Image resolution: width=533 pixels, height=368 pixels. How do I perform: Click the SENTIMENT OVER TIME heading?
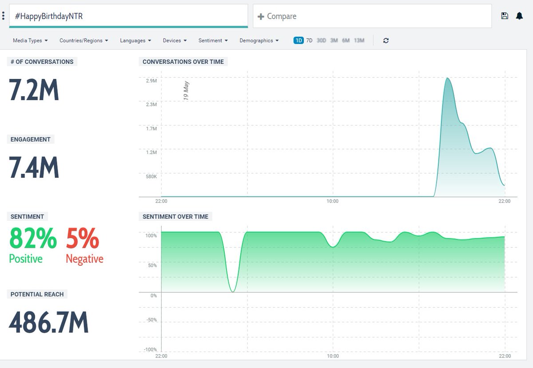click(x=175, y=217)
